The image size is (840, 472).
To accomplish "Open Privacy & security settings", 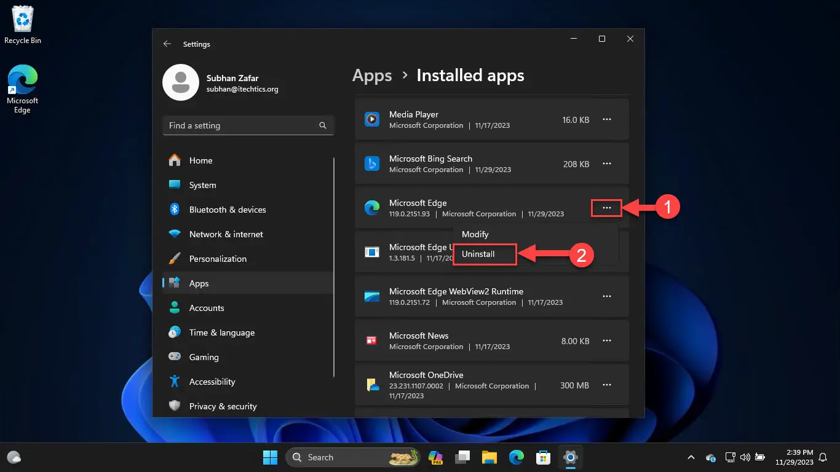I will pos(248,406).
